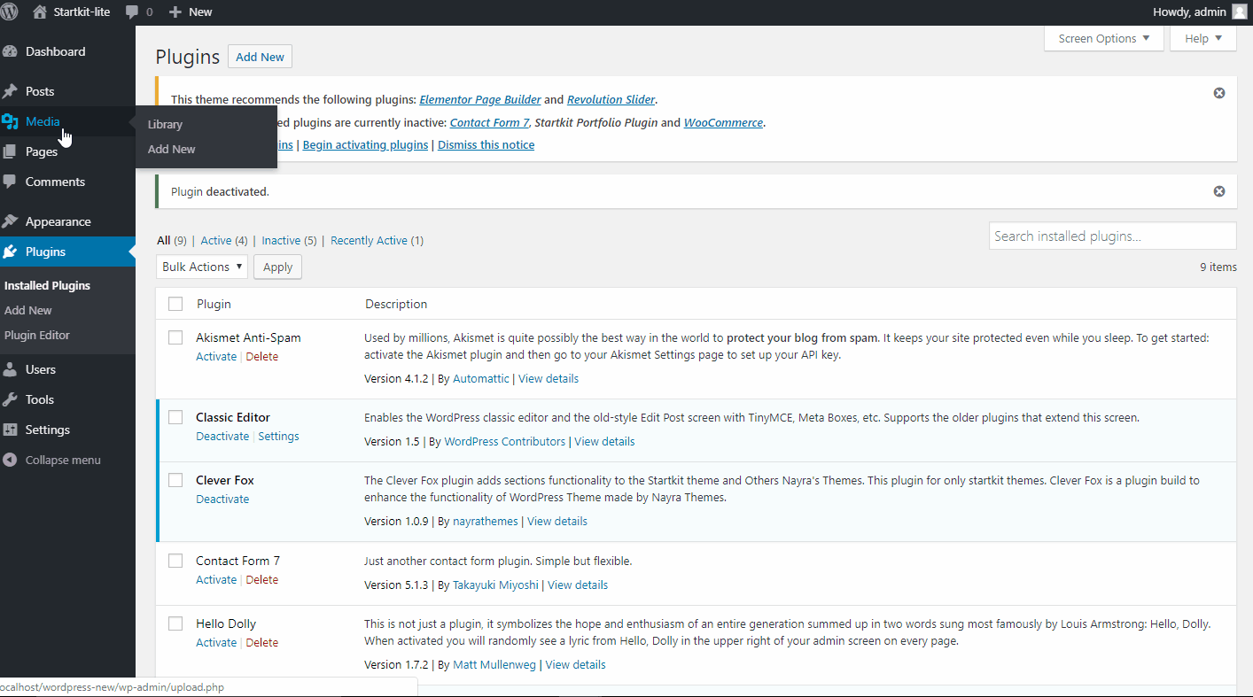Dismiss the theme recommends plugins notice
Image resolution: width=1253 pixels, height=697 pixels.
tap(1219, 93)
